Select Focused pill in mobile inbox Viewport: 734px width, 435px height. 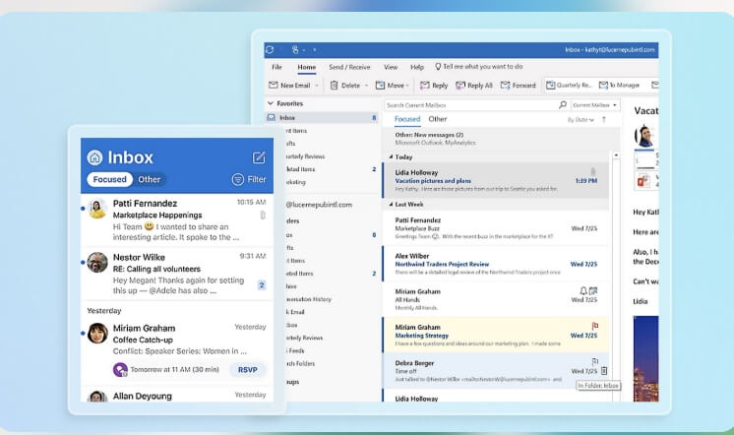click(109, 179)
